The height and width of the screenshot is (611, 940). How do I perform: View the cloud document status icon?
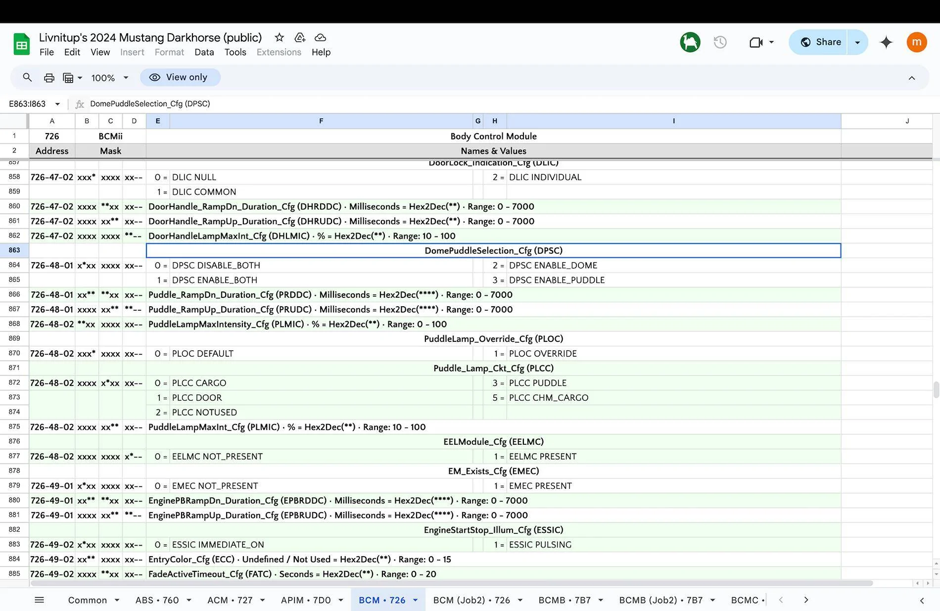321,38
